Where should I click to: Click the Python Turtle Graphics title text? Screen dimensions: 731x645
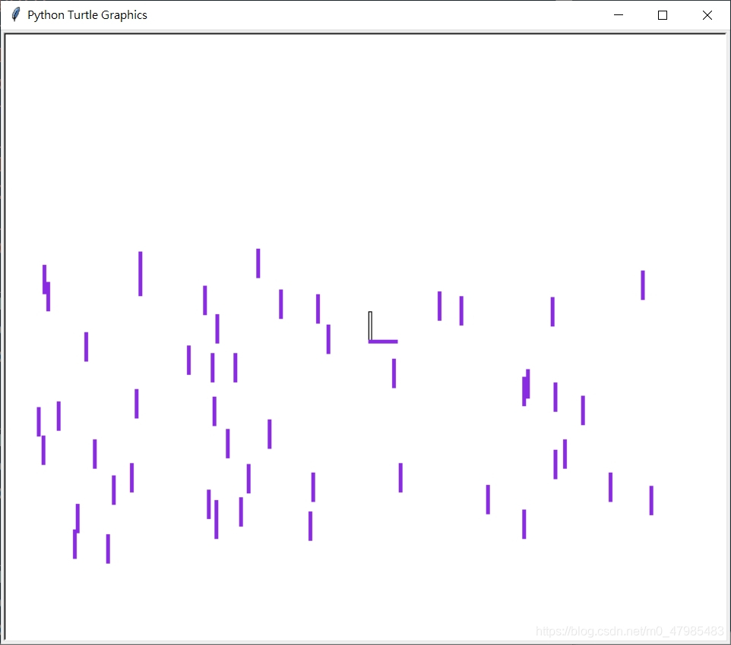pyautogui.click(x=86, y=14)
